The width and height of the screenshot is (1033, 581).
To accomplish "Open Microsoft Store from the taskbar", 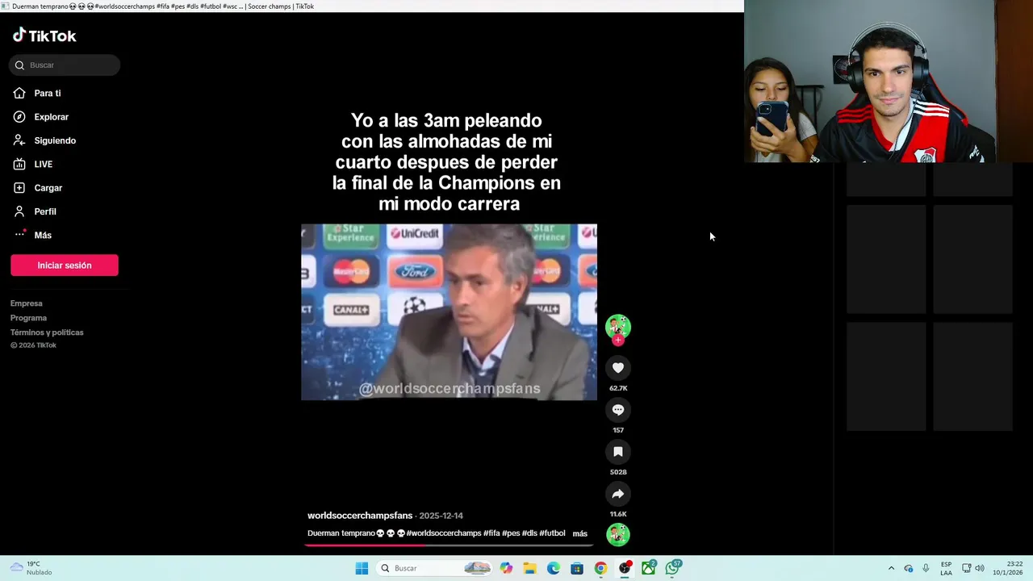I will 577,568.
